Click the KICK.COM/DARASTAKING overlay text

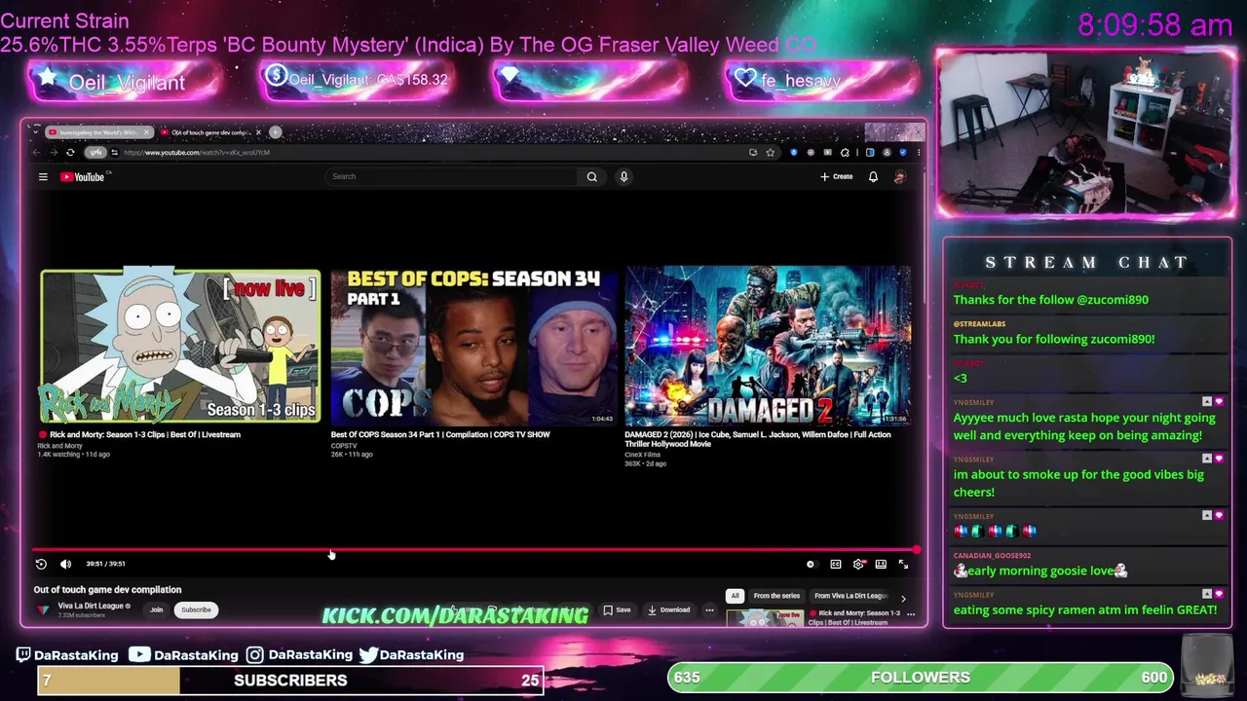(x=455, y=615)
